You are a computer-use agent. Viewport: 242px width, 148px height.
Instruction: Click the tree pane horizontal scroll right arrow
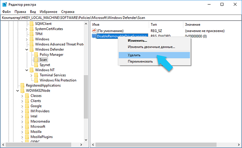click(x=81, y=145)
